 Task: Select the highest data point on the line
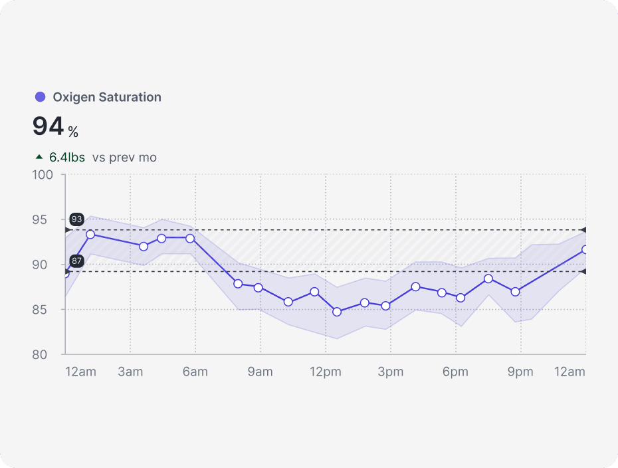tap(90, 234)
